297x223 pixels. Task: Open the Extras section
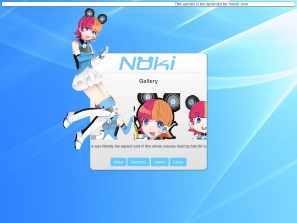pos(178,162)
